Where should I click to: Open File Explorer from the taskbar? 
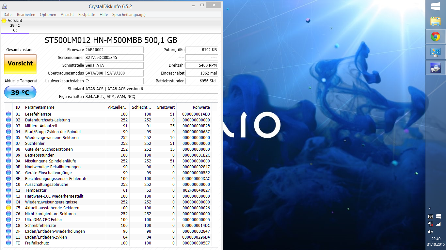435,21
